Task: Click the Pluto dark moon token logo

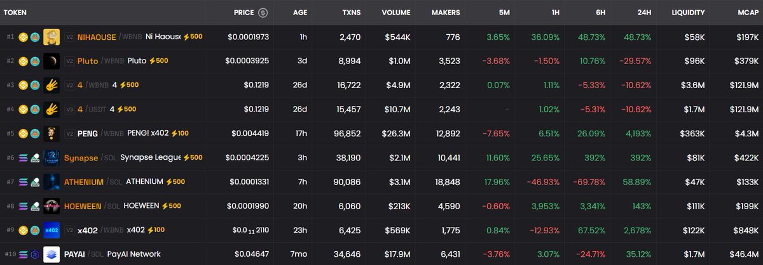Action: (52, 61)
